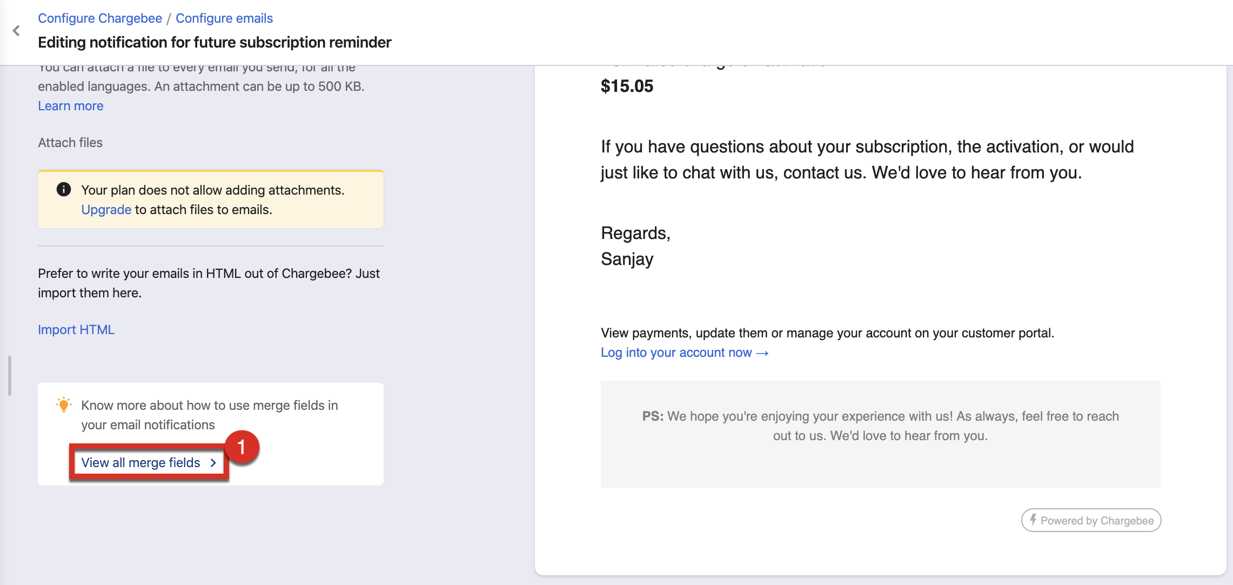Click the 'Powered by Chargebee' badge
Viewport: 1233px width, 585px height.
point(1091,520)
